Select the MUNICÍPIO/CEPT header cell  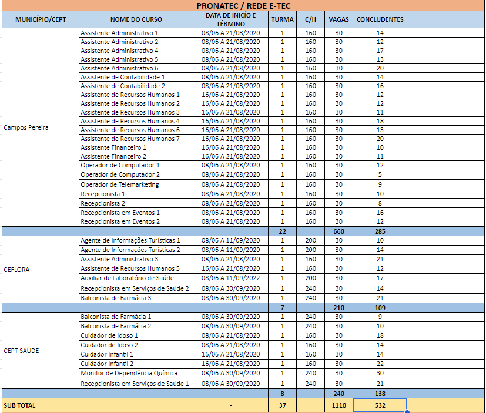pos(40,19)
